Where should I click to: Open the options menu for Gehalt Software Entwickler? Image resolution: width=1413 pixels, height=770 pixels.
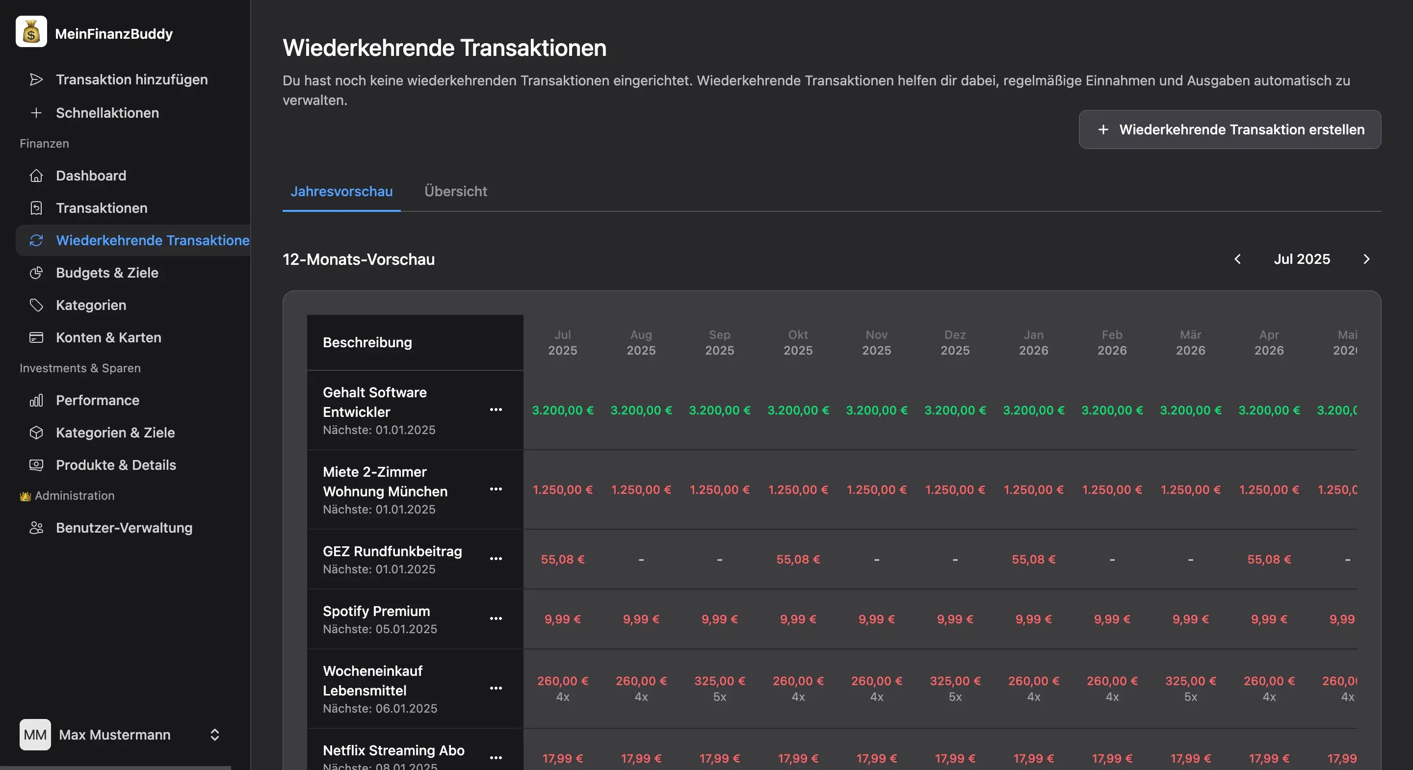pyautogui.click(x=497, y=410)
